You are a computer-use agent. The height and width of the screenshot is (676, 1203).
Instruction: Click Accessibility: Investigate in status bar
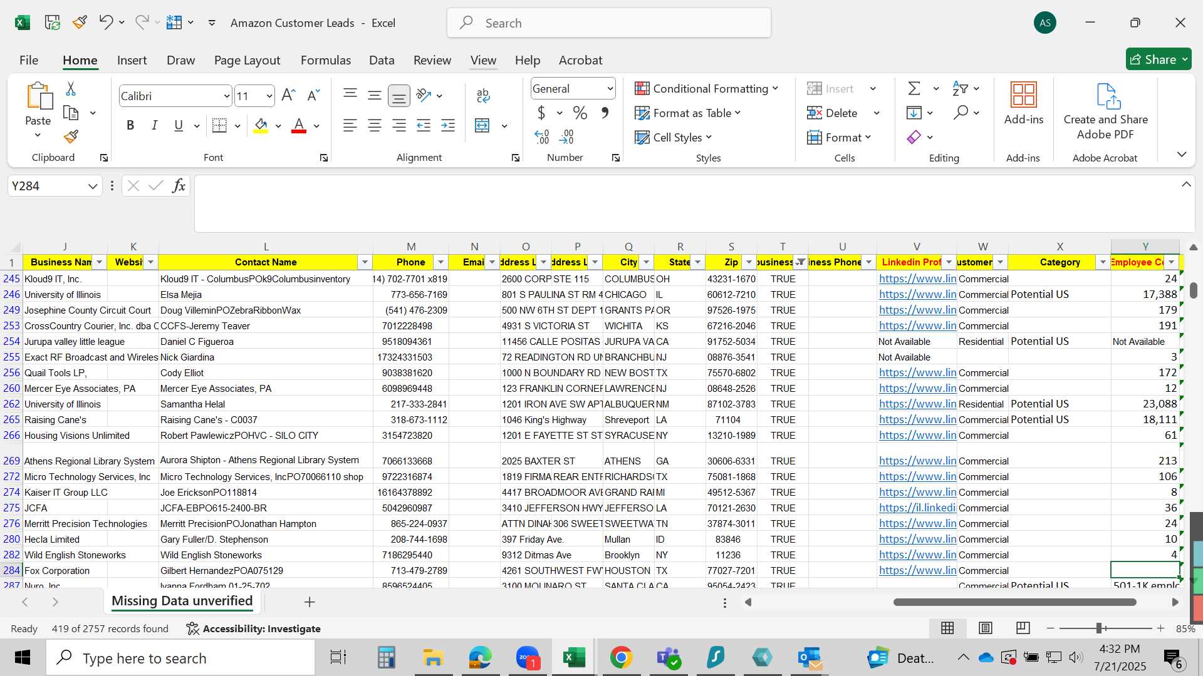click(254, 628)
